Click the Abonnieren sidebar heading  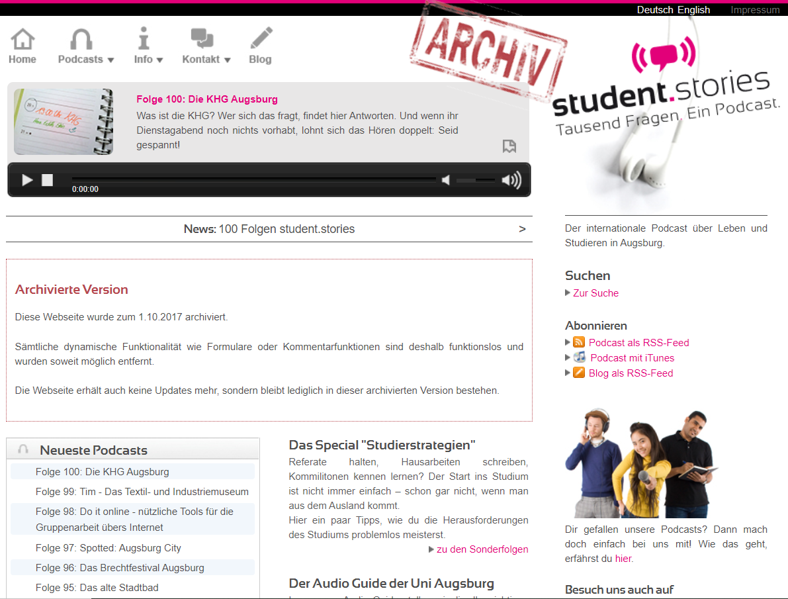pyautogui.click(x=596, y=326)
